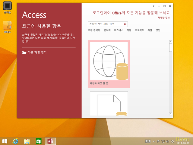
Task: Click the Help question mark icon
Action: pyautogui.click(x=153, y=6)
